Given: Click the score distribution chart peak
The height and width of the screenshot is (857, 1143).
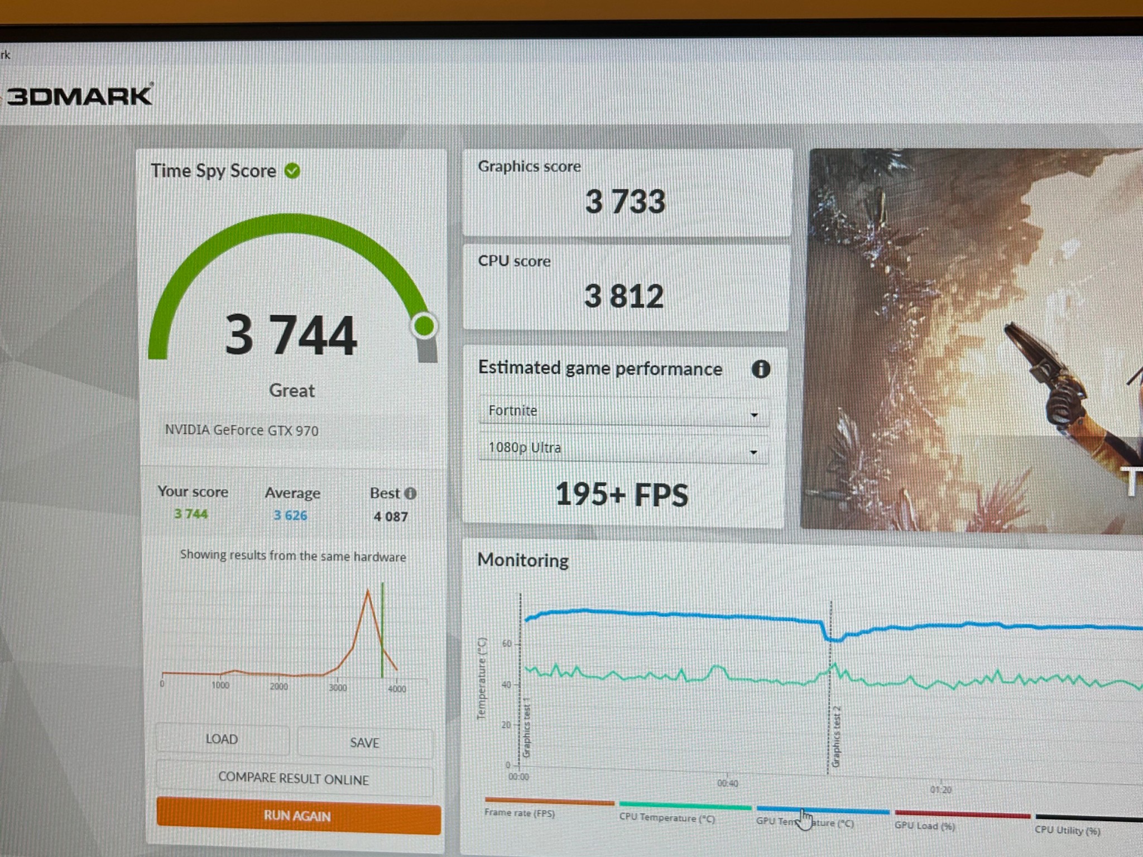Looking at the screenshot, I should click(x=368, y=591).
